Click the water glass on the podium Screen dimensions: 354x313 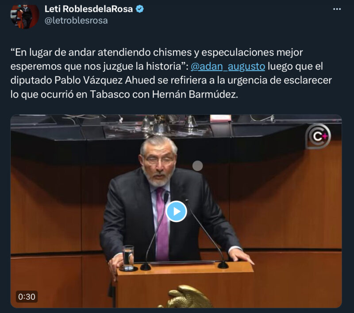(x=128, y=258)
